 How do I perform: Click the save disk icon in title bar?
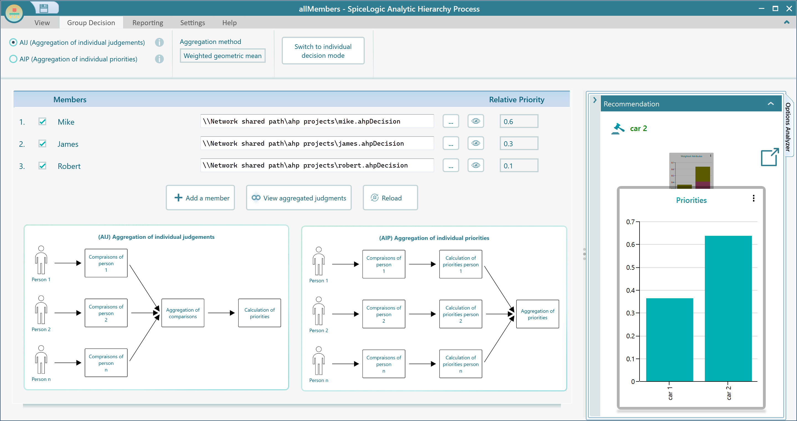(x=44, y=8)
